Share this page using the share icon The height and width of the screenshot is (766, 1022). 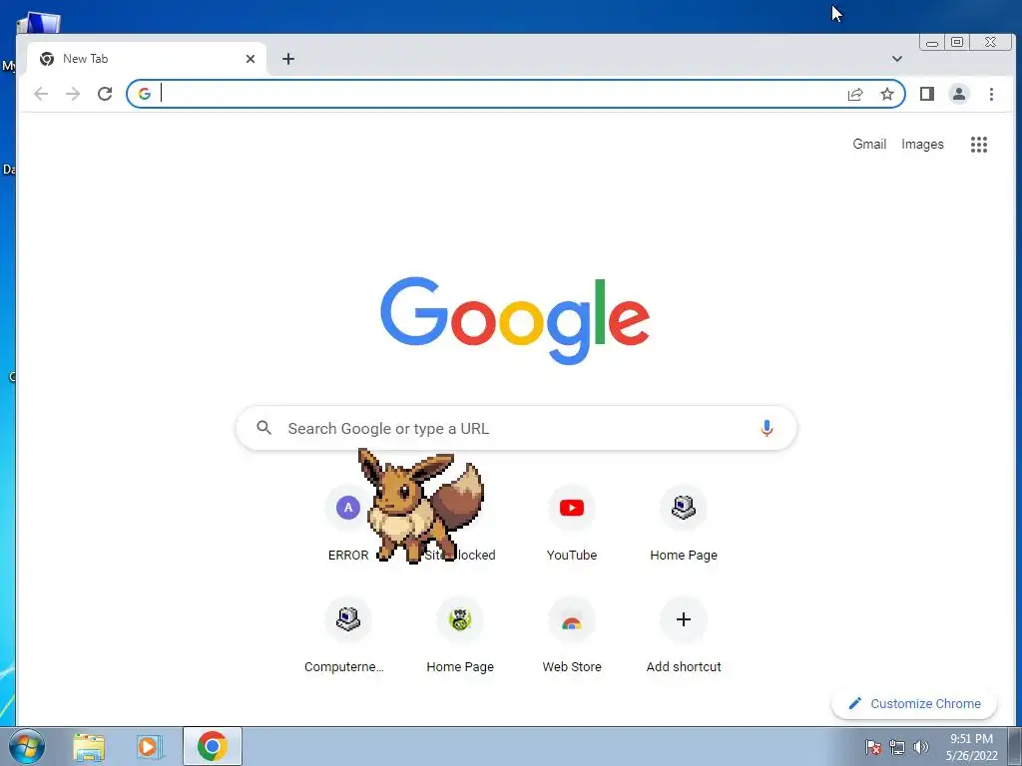[x=855, y=94]
